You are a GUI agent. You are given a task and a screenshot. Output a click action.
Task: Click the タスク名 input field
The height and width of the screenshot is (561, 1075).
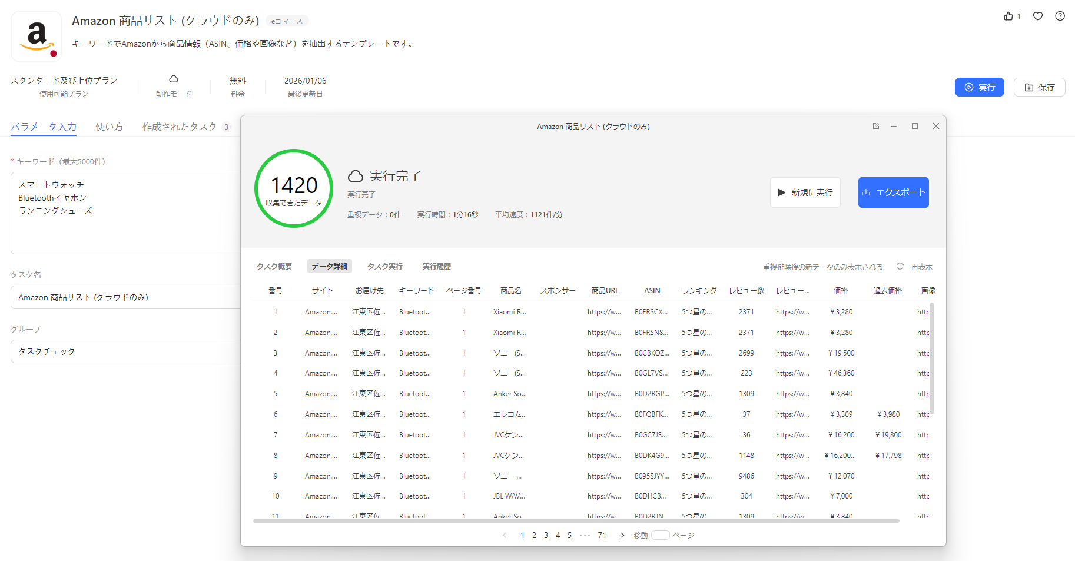[x=125, y=297]
